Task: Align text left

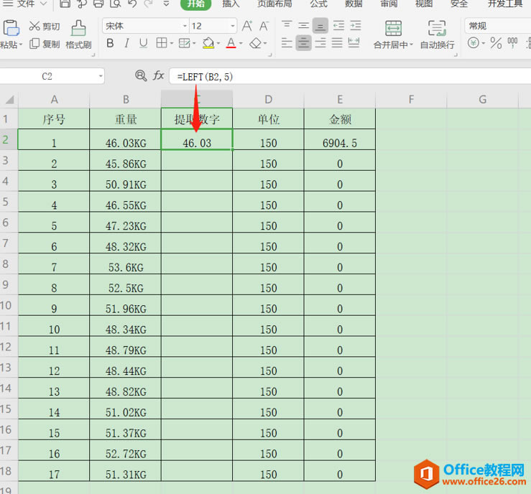Action: (x=287, y=43)
